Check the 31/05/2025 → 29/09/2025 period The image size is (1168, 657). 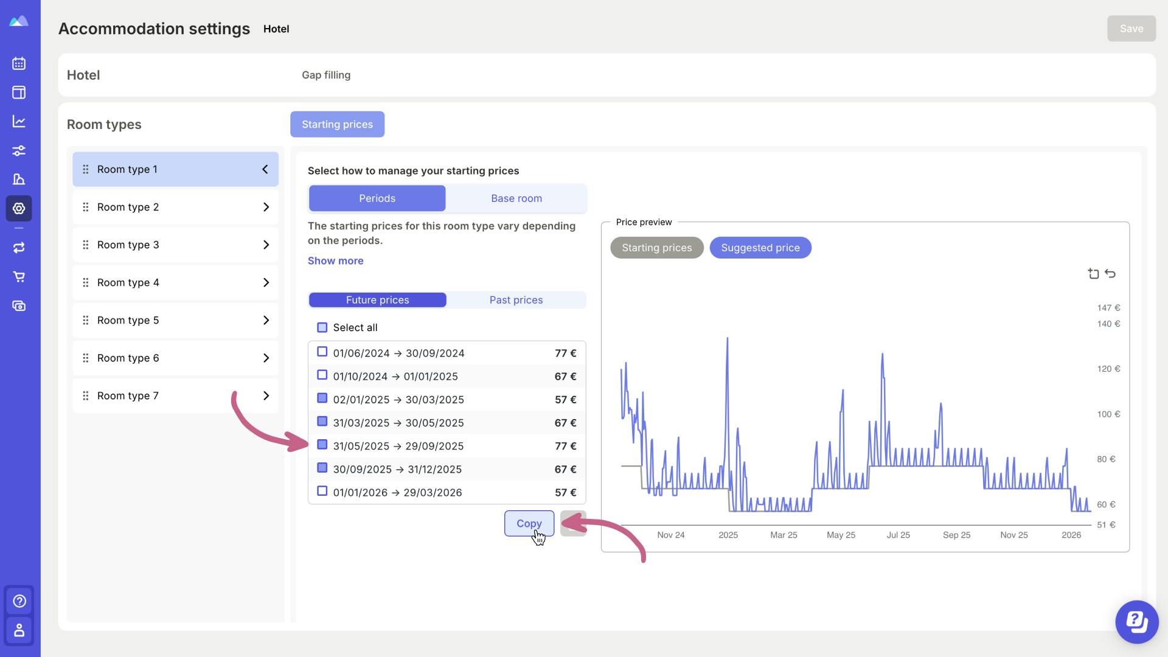pyautogui.click(x=322, y=445)
